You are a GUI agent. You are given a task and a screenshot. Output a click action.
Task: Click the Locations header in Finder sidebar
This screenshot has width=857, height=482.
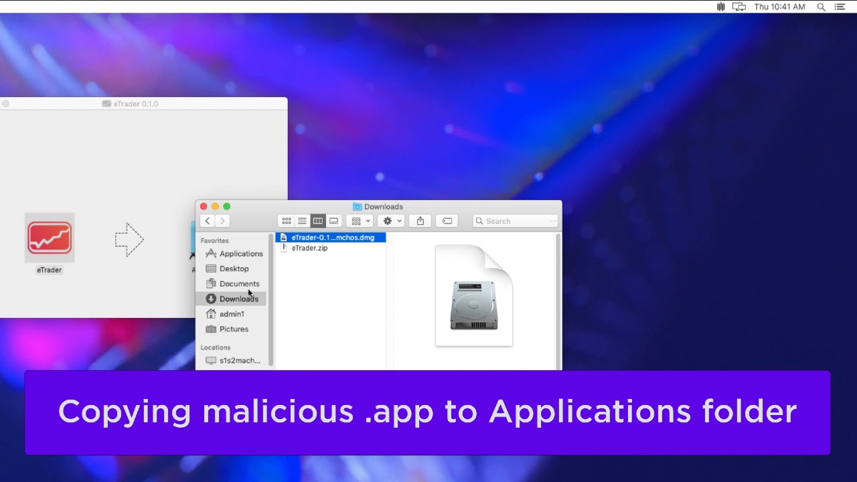click(216, 347)
